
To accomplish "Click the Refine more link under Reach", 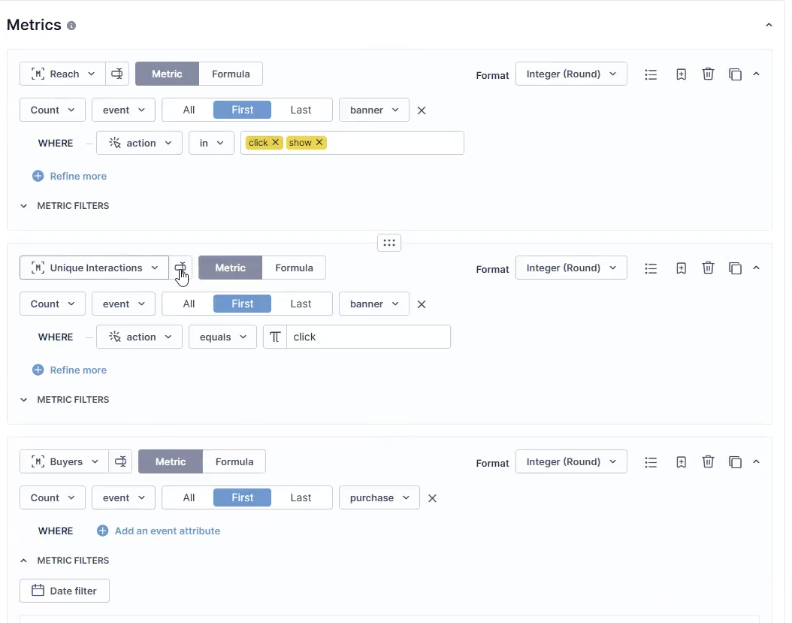I will coord(70,176).
